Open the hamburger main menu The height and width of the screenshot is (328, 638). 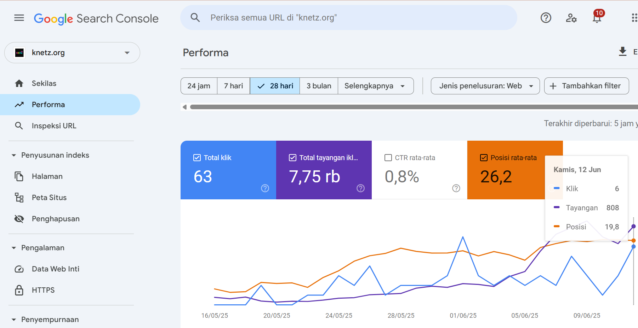[19, 18]
